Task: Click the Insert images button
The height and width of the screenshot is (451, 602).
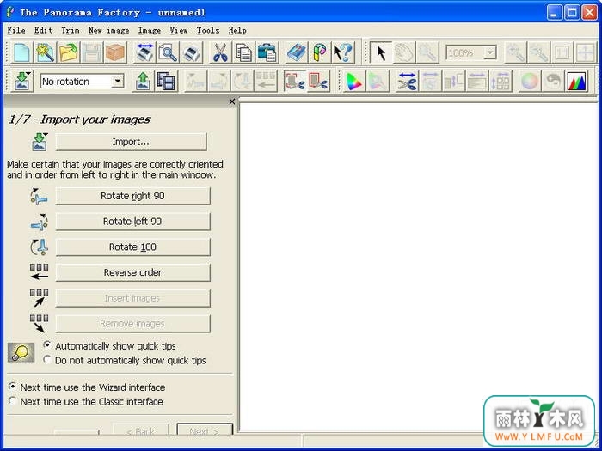Action: 132,298
